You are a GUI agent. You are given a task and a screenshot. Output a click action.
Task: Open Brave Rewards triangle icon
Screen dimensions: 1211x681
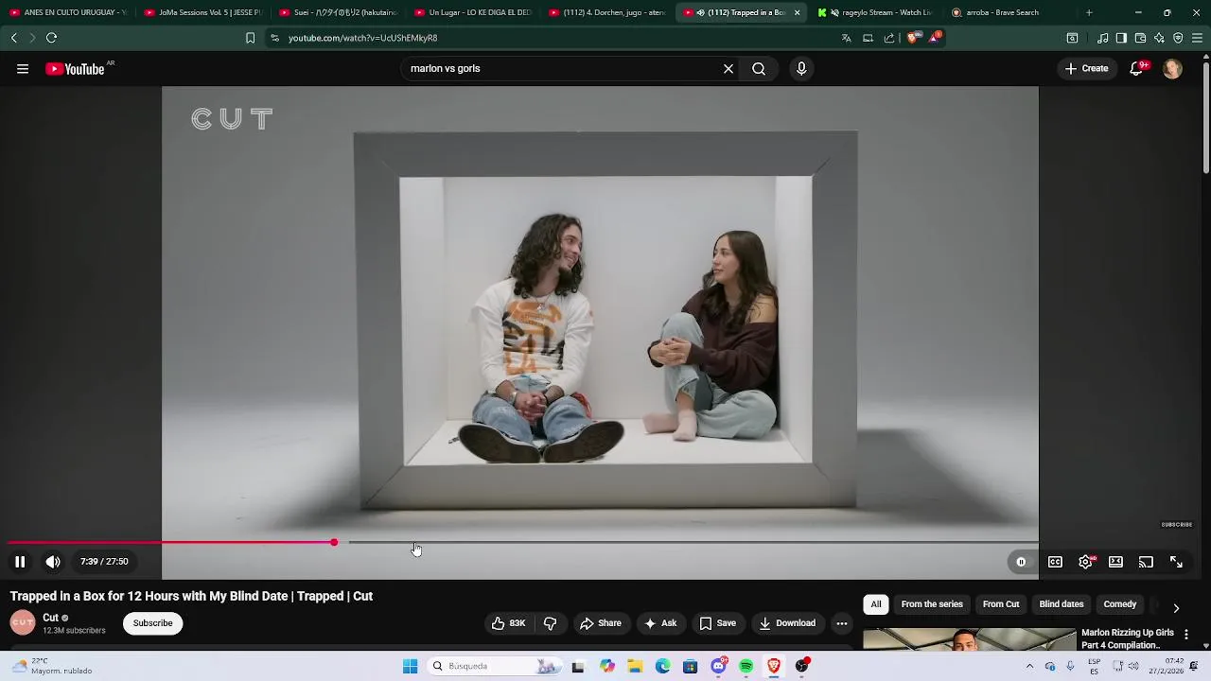tap(934, 38)
